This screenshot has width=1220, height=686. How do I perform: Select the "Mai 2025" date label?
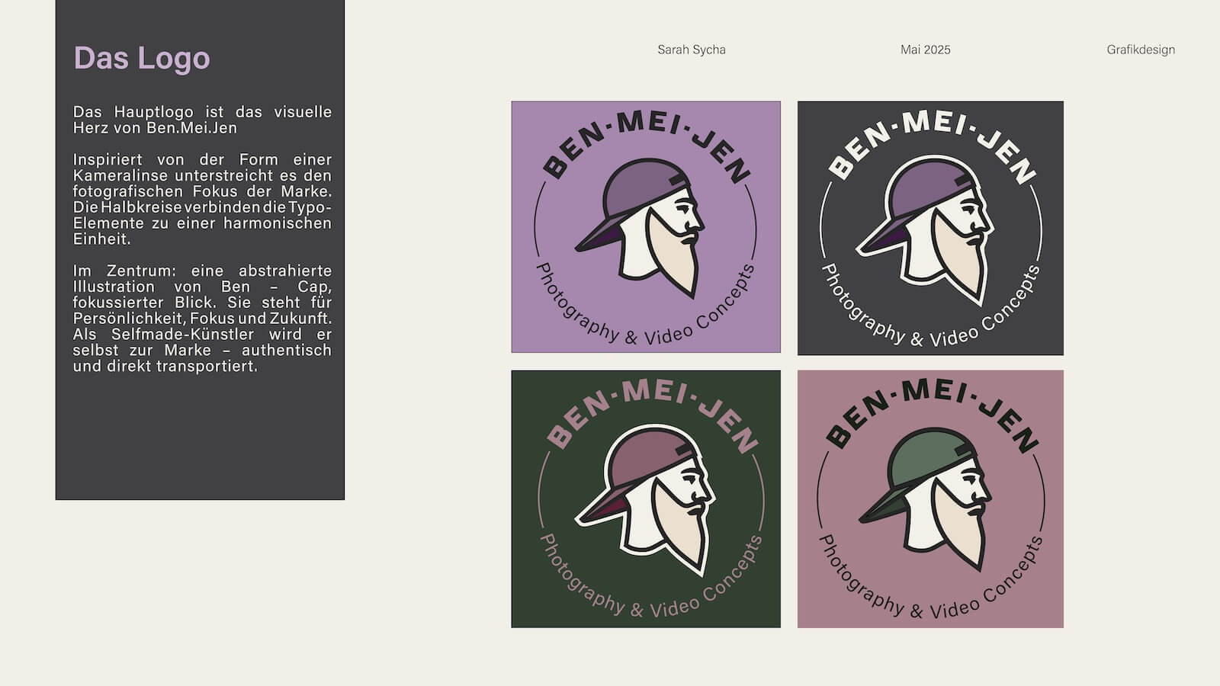click(925, 50)
